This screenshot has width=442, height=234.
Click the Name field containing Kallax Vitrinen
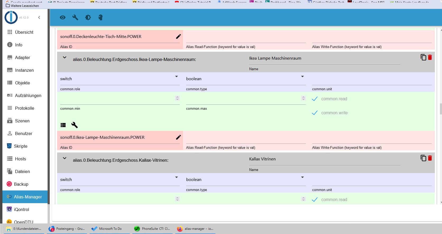(x=325, y=159)
